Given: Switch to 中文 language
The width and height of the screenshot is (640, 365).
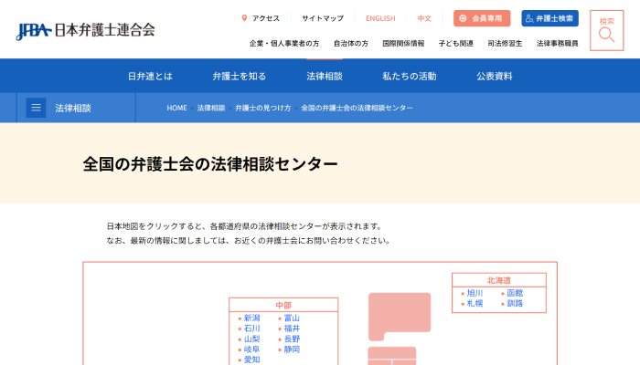Looking at the screenshot, I should point(424,18).
